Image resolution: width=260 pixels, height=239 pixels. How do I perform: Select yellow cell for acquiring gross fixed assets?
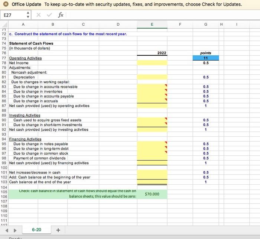pos(152,120)
